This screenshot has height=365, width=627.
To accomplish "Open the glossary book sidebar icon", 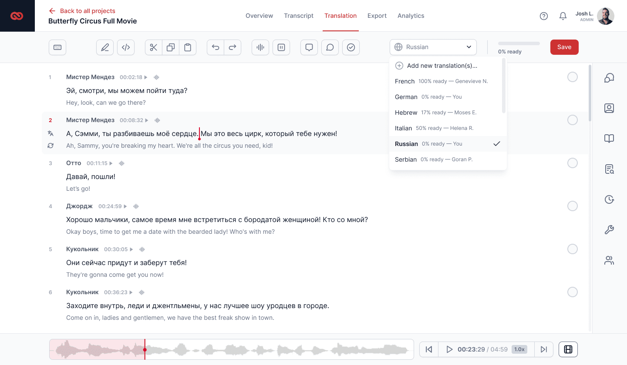I will (609, 139).
